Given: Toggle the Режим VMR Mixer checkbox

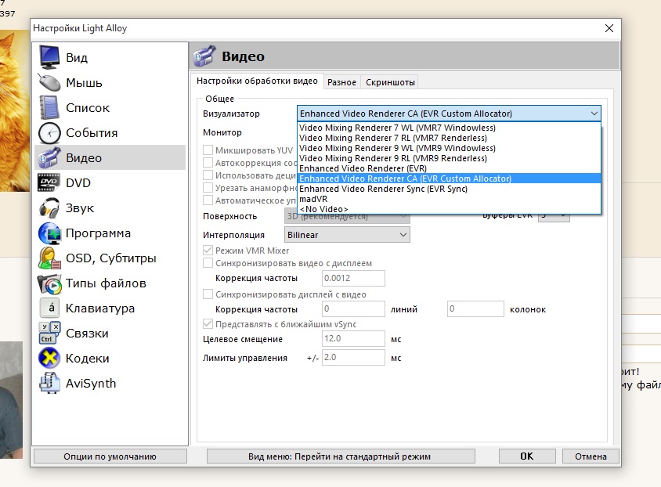Looking at the screenshot, I should click(208, 251).
